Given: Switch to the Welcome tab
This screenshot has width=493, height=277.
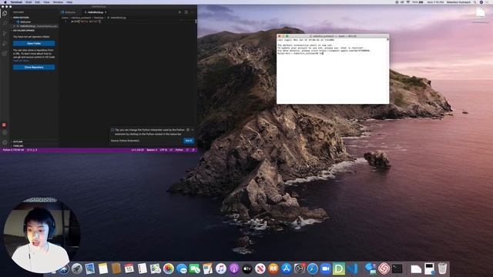Looking at the screenshot, I should (x=70, y=12).
